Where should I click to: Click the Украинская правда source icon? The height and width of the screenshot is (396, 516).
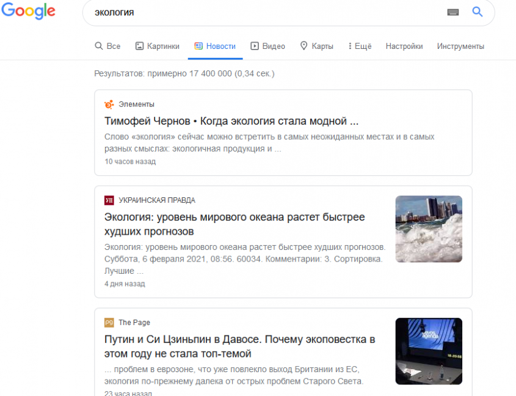click(x=109, y=200)
